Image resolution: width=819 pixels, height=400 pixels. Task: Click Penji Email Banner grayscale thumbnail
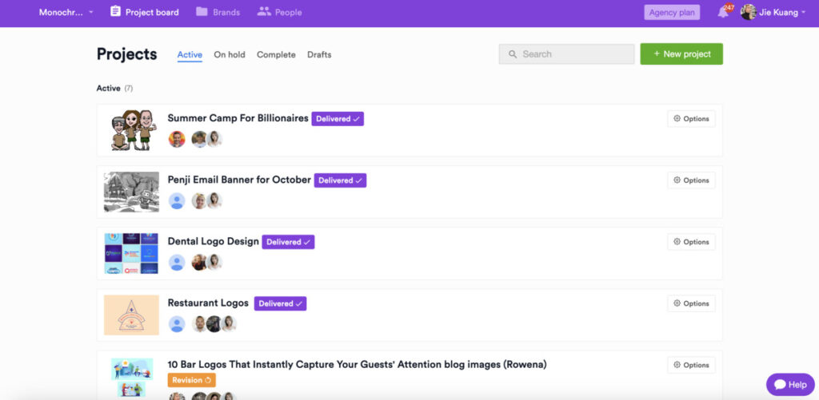pyautogui.click(x=132, y=192)
